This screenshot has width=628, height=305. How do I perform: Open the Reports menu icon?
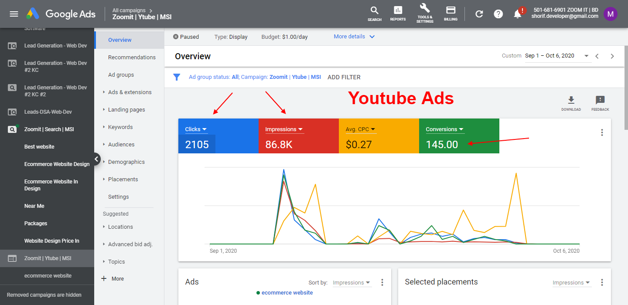[x=398, y=14]
